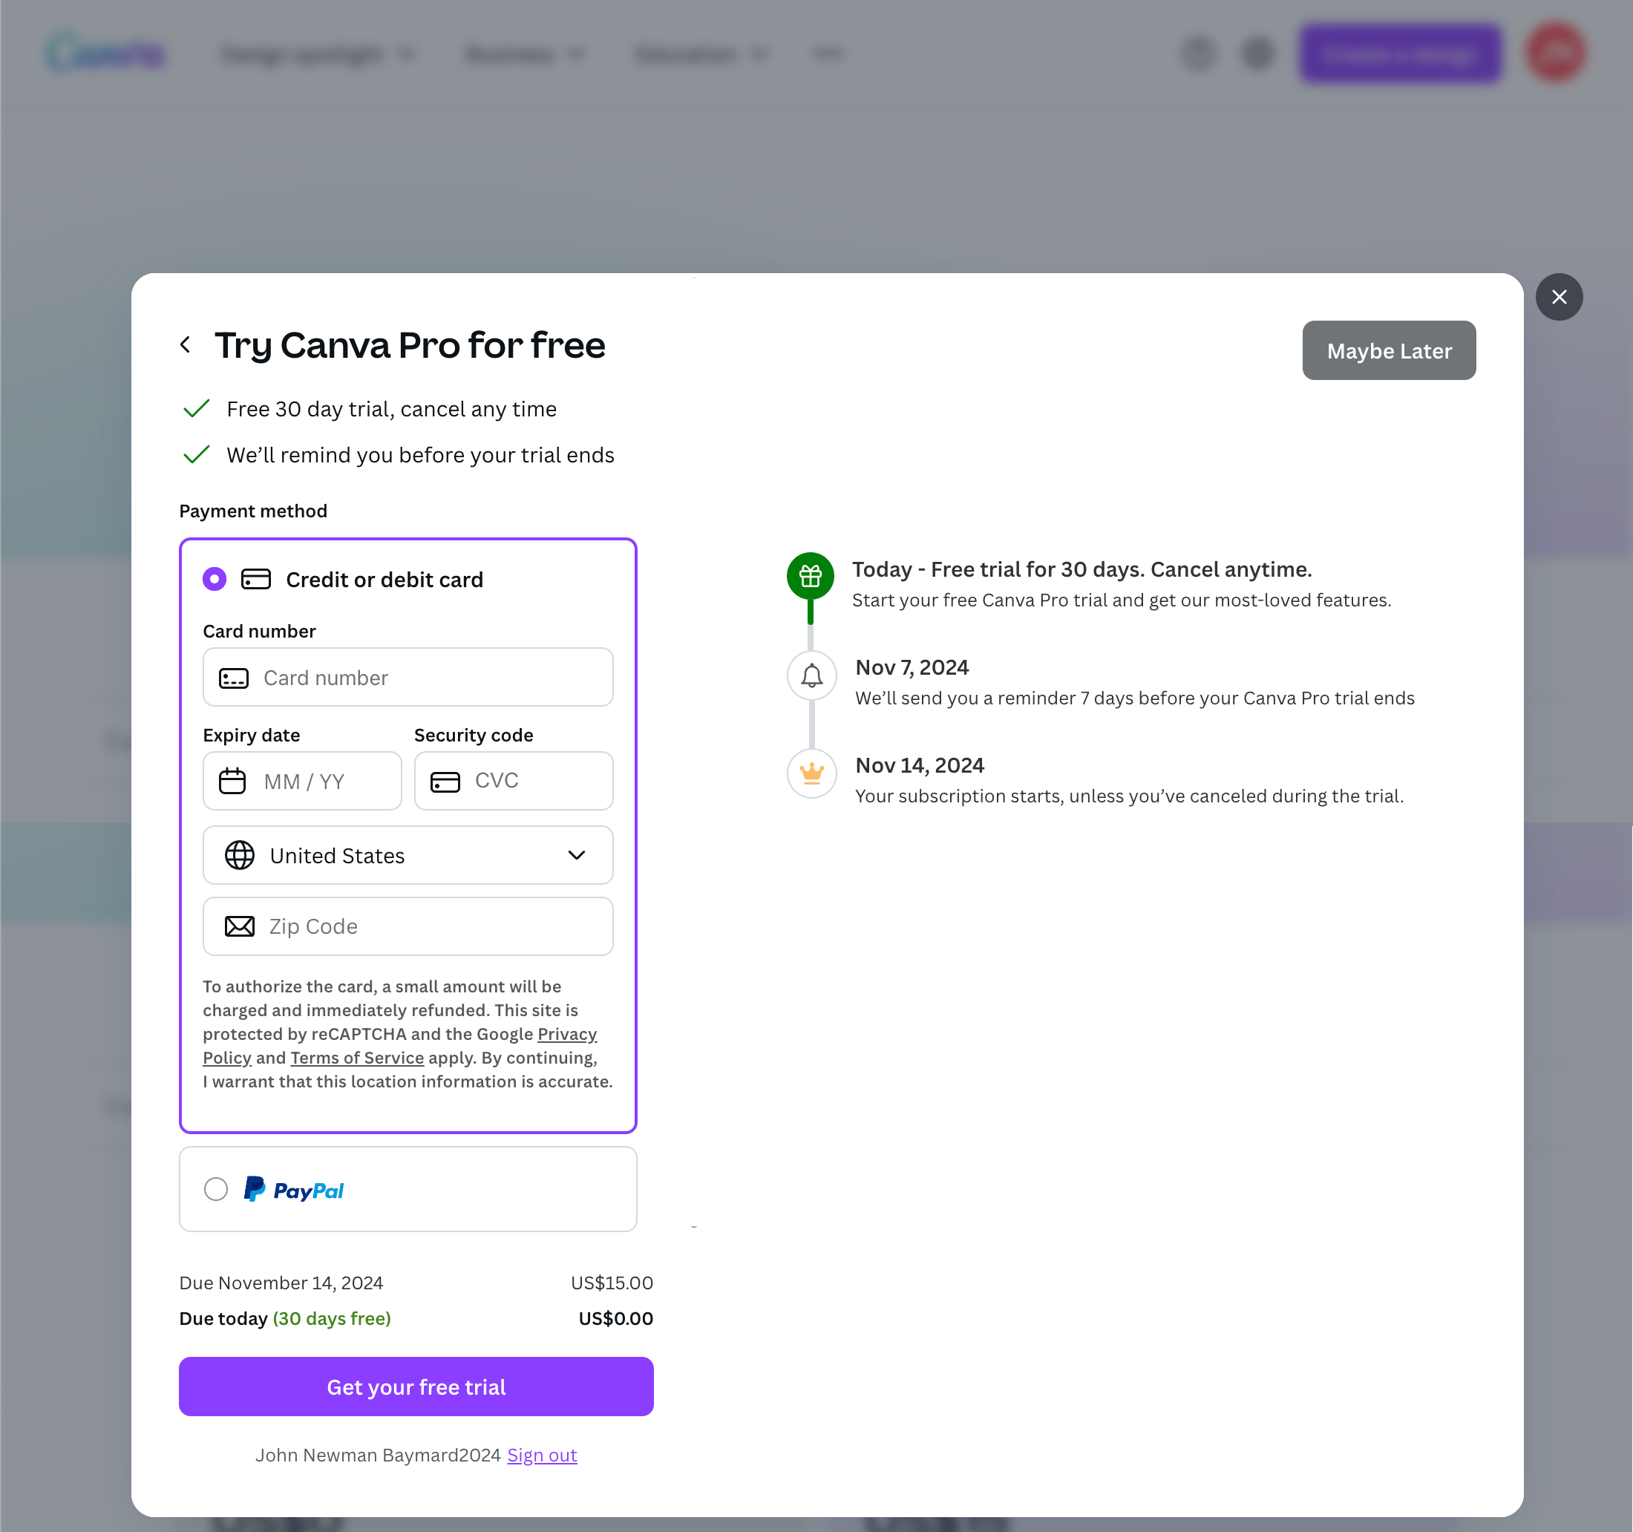
Task: Click the globe icon next to United States
Action: pos(238,855)
